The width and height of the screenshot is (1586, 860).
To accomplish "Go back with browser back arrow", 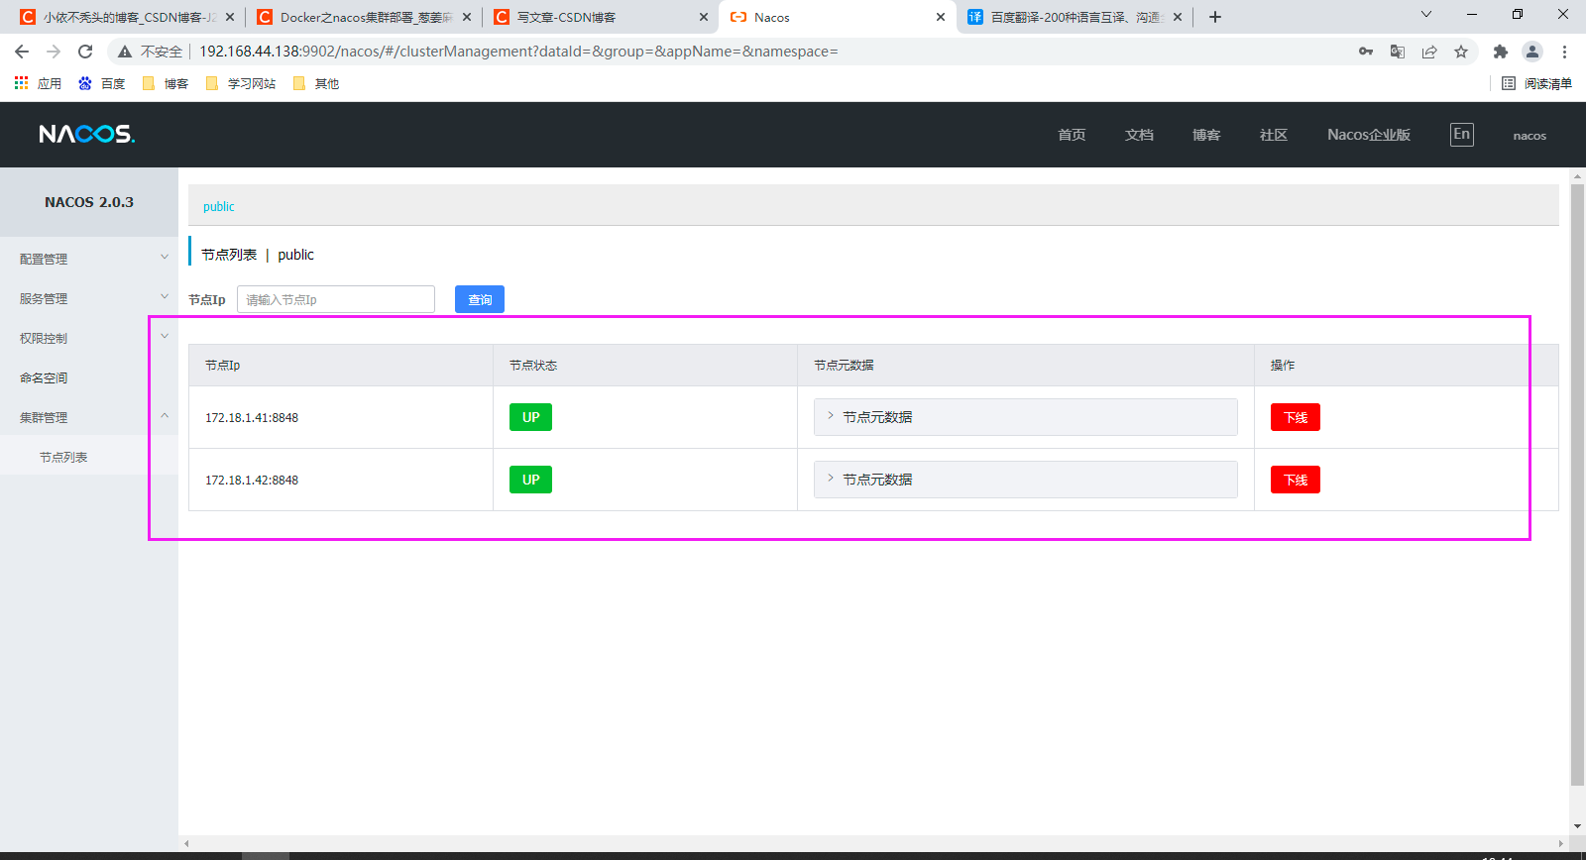I will coord(22,52).
